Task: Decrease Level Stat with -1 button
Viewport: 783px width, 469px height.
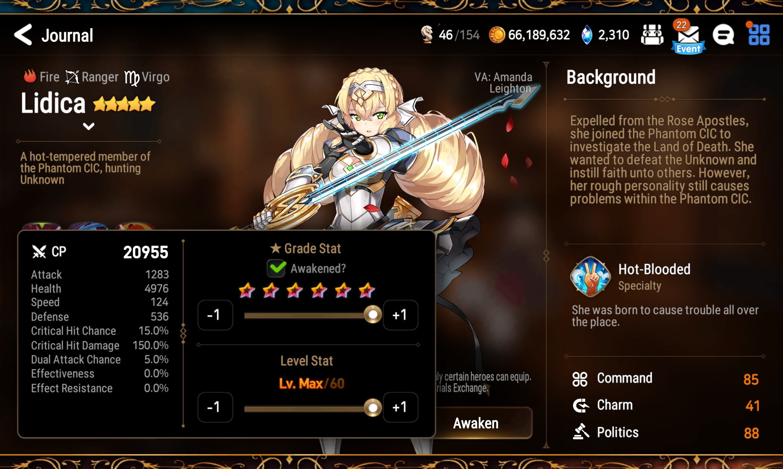Action: coord(215,407)
